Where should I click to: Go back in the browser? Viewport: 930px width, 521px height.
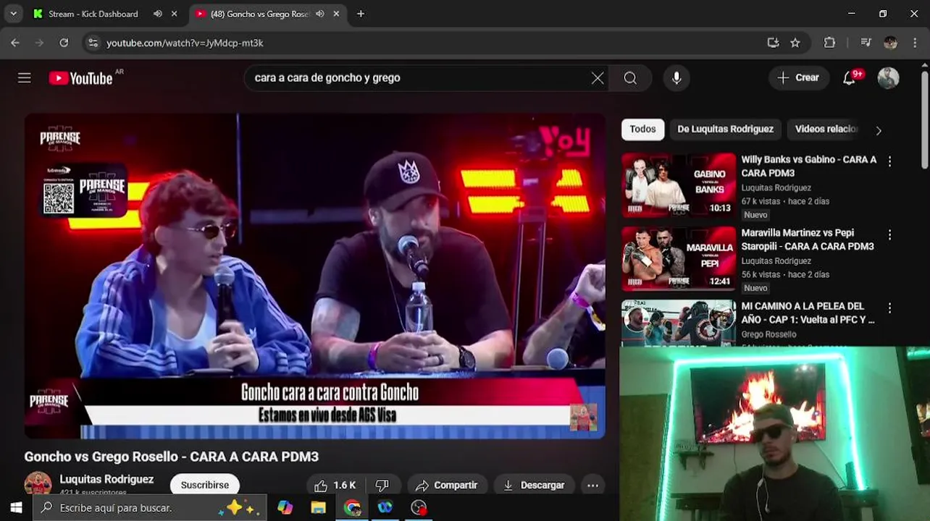coord(14,43)
